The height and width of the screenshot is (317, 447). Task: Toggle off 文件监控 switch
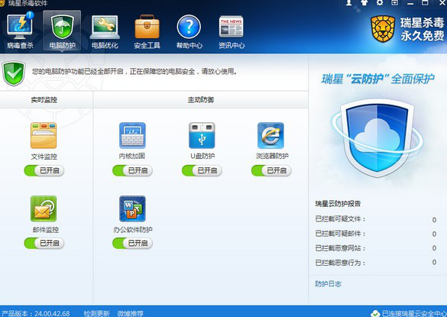click(44, 170)
